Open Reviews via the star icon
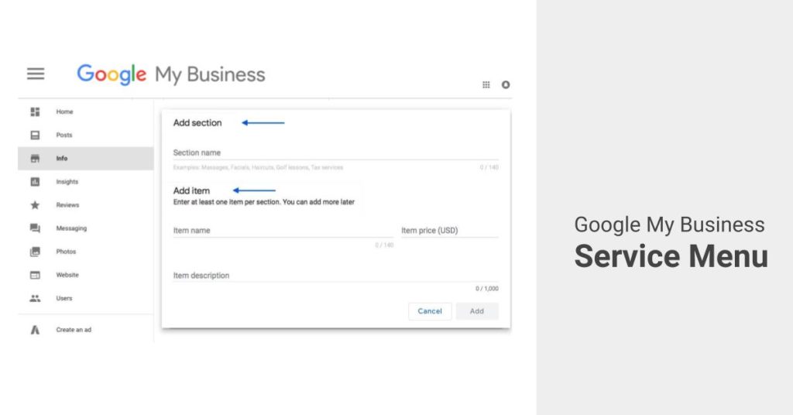Viewport: 793px width, 415px height. point(35,204)
